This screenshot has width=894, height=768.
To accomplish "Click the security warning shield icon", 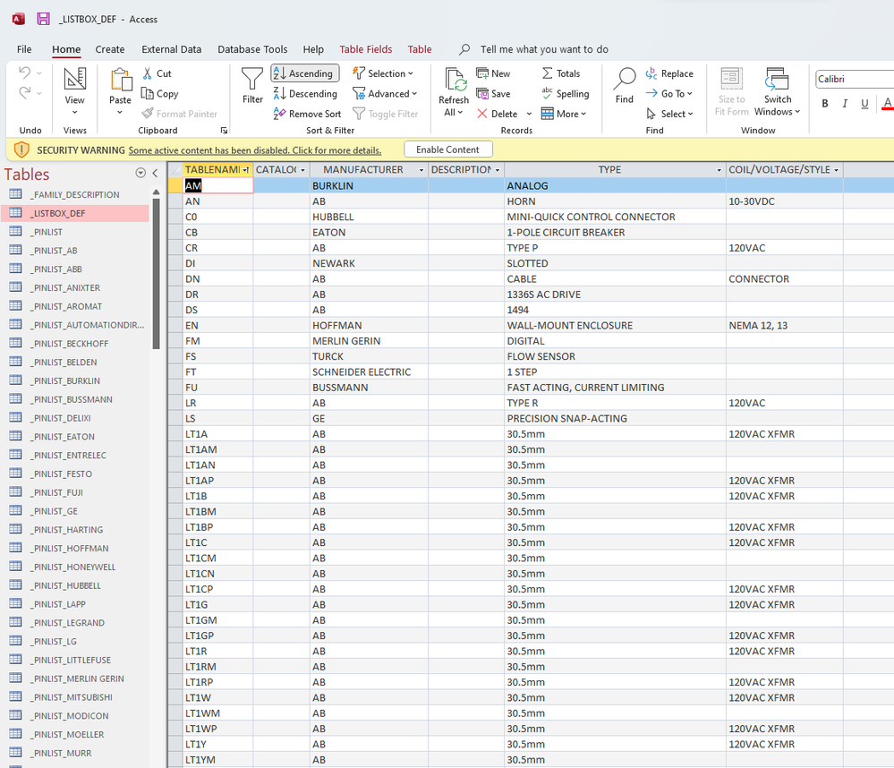I will click(21, 150).
